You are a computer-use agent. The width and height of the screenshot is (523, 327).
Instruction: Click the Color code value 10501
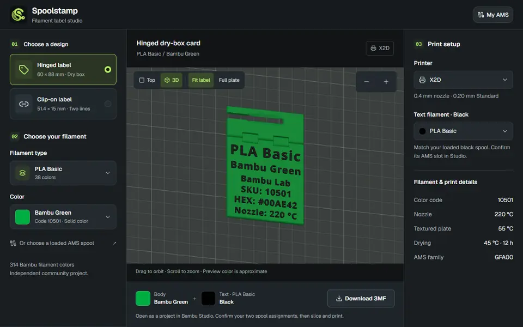click(x=505, y=200)
